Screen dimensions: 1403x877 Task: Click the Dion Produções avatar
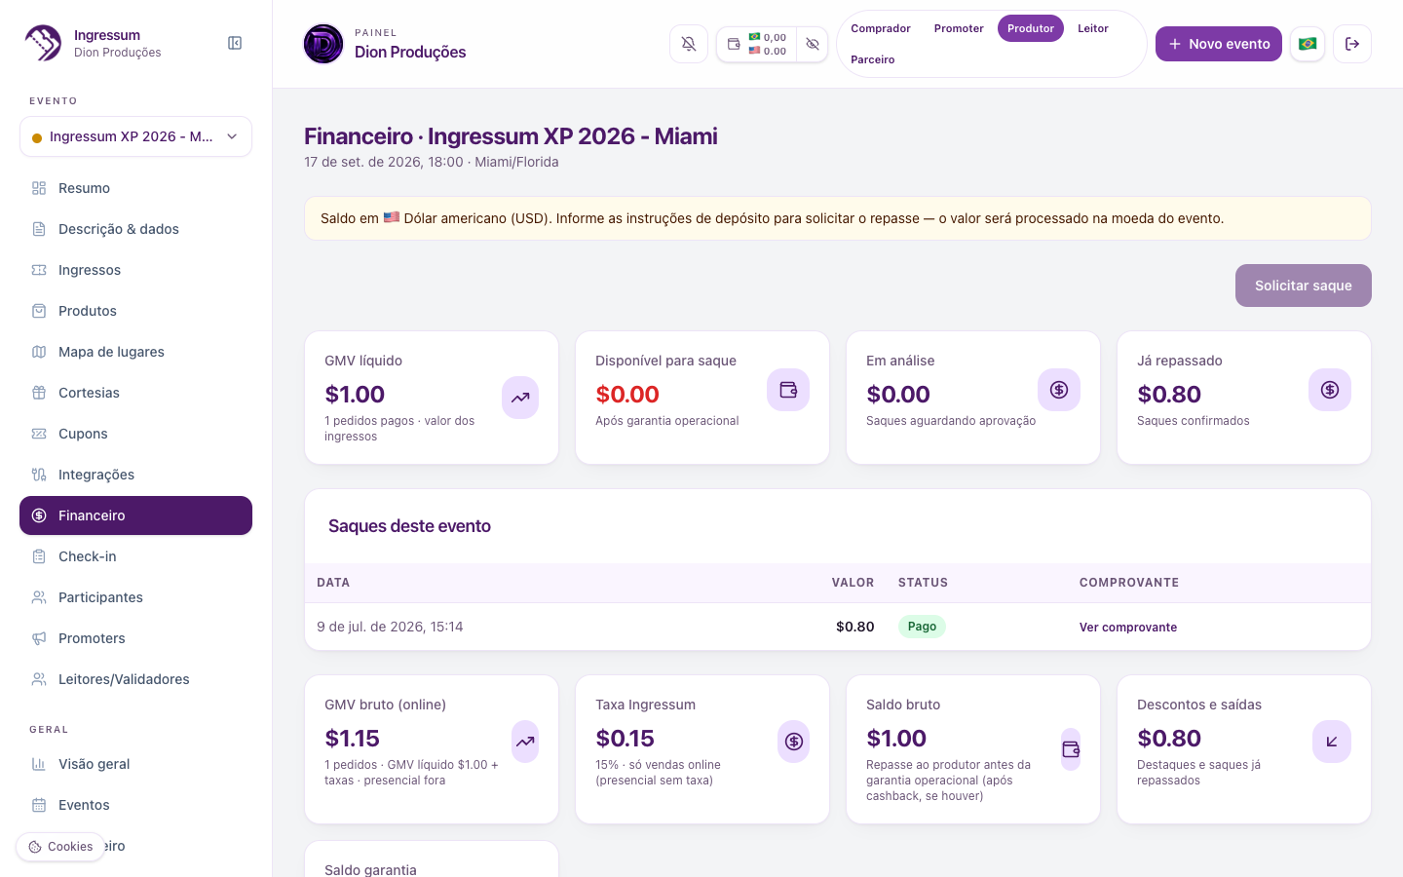click(323, 44)
